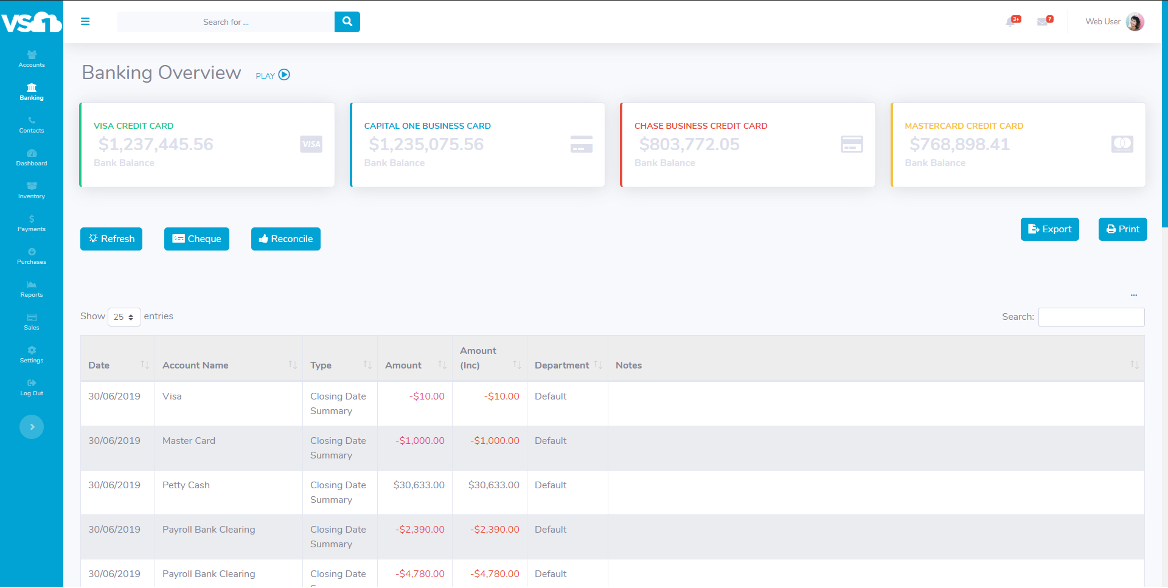Click Log Out in sidebar

32,387
